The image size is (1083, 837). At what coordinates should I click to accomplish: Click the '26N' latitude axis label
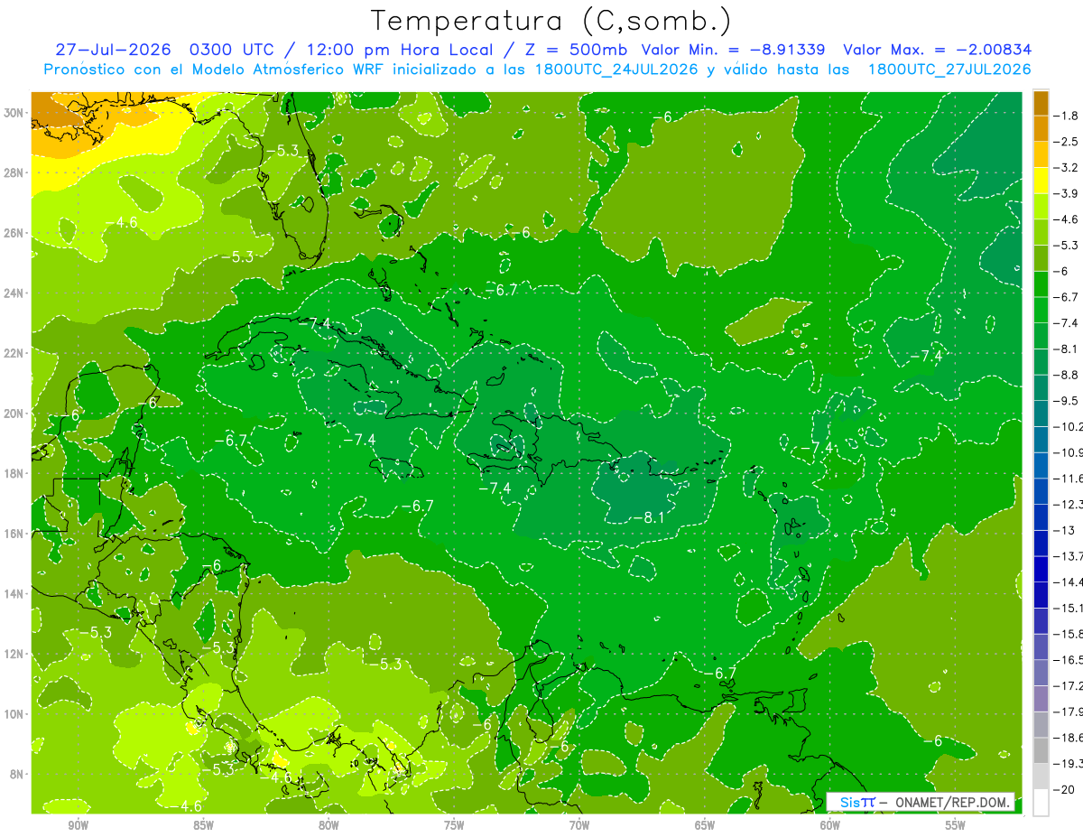click(15, 232)
